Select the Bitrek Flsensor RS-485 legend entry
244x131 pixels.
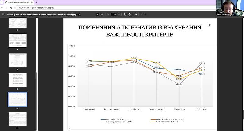click(168, 119)
